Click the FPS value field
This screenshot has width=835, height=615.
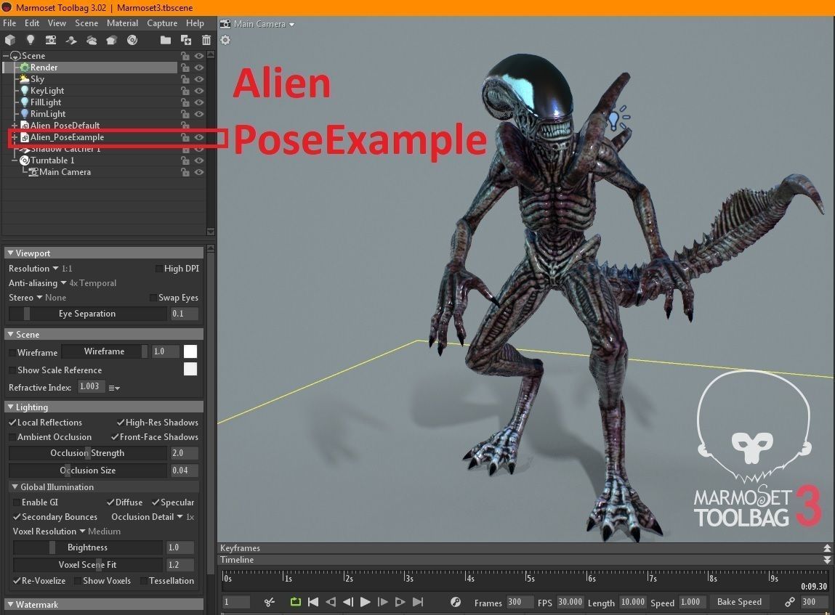[570, 602]
